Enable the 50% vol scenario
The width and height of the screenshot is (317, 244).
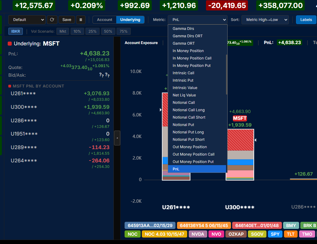(x=108, y=31)
